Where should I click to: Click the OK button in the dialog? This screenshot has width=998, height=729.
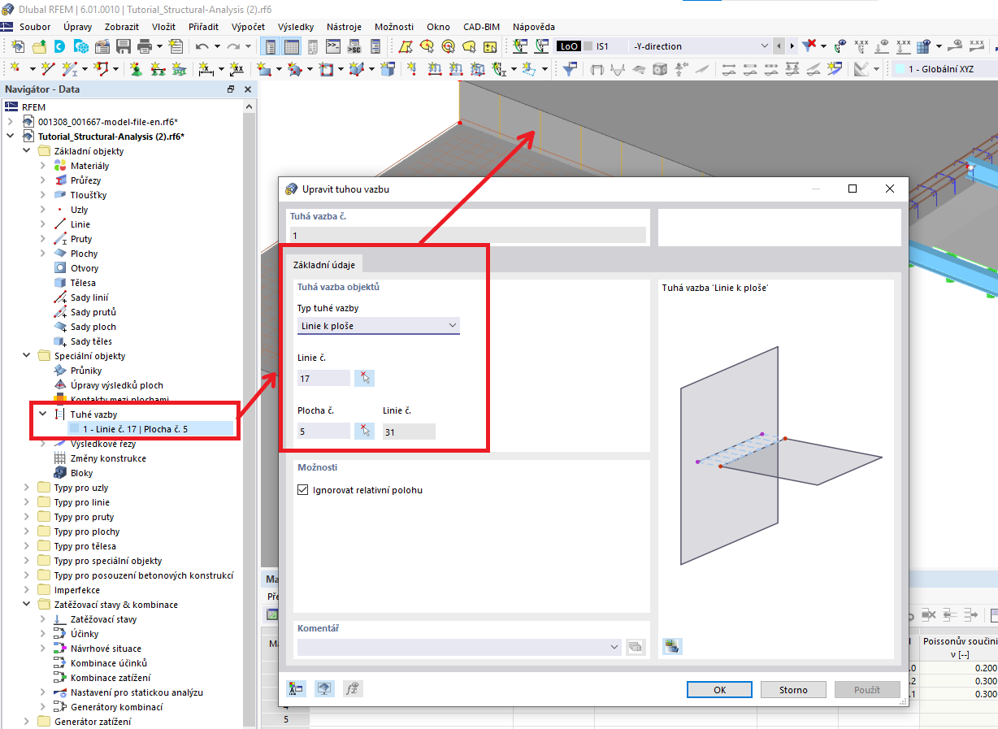coord(718,689)
